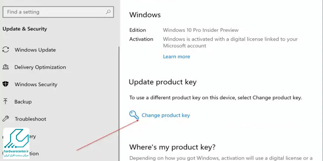Screen dimensions: 323x161
Task: Click the Windows Security shield icon
Action: [x=6, y=84]
